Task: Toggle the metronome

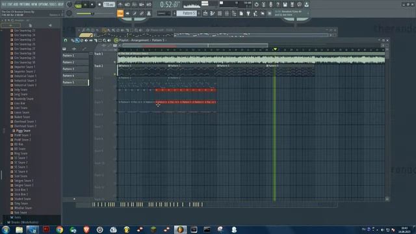Action: click(x=120, y=5)
